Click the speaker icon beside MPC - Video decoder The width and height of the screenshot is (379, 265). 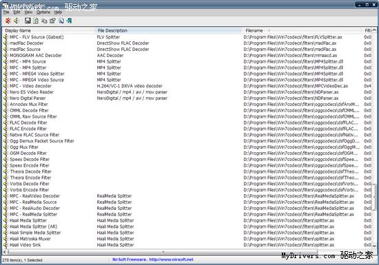(x=6, y=86)
